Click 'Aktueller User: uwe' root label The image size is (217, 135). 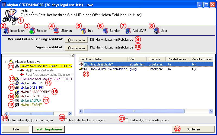28,62
